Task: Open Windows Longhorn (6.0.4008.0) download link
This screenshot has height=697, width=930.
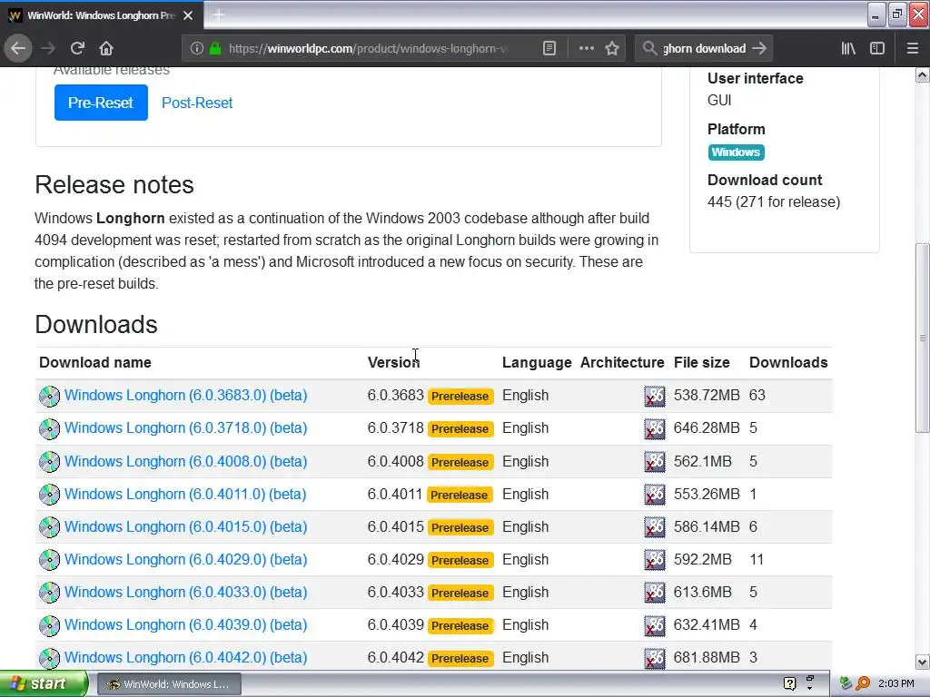Action: (x=185, y=461)
